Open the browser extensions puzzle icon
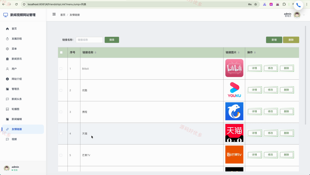This screenshot has height=175, width=310. [284, 4]
